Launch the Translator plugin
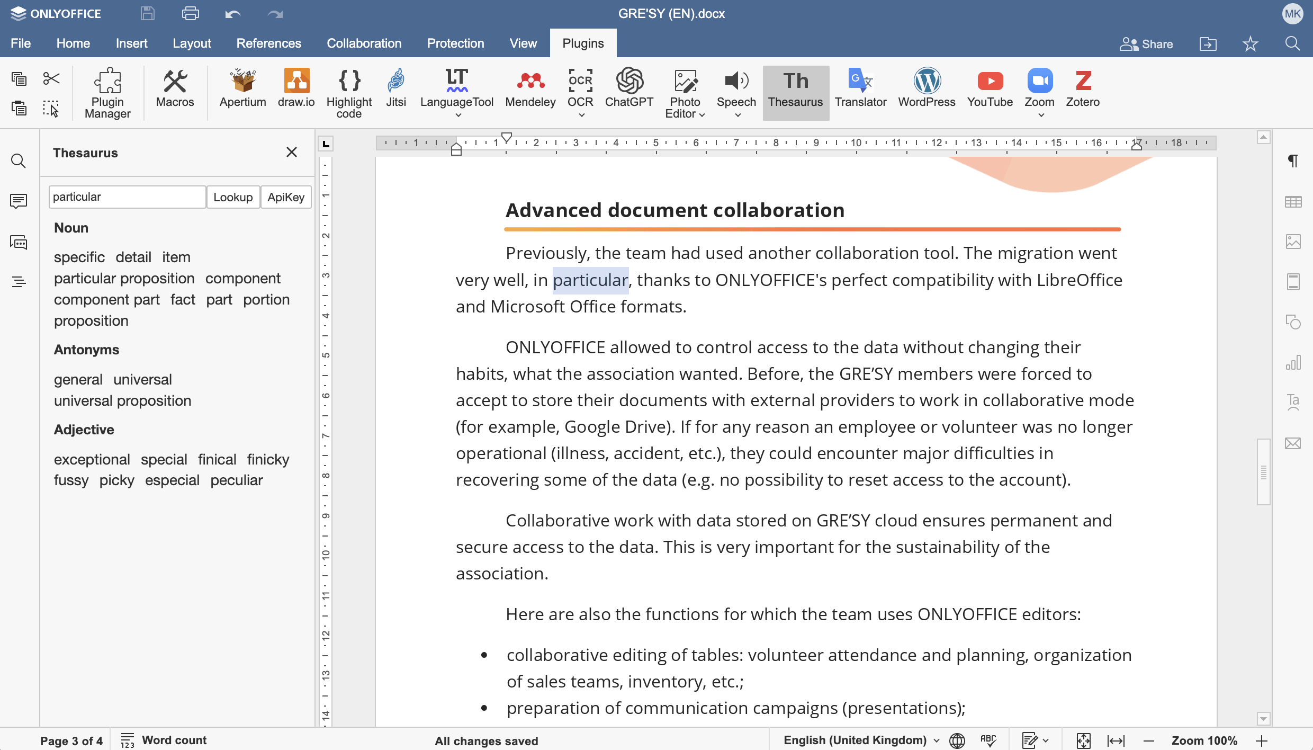Image resolution: width=1313 pixels, height=750 pixels. tap(860, 90)
